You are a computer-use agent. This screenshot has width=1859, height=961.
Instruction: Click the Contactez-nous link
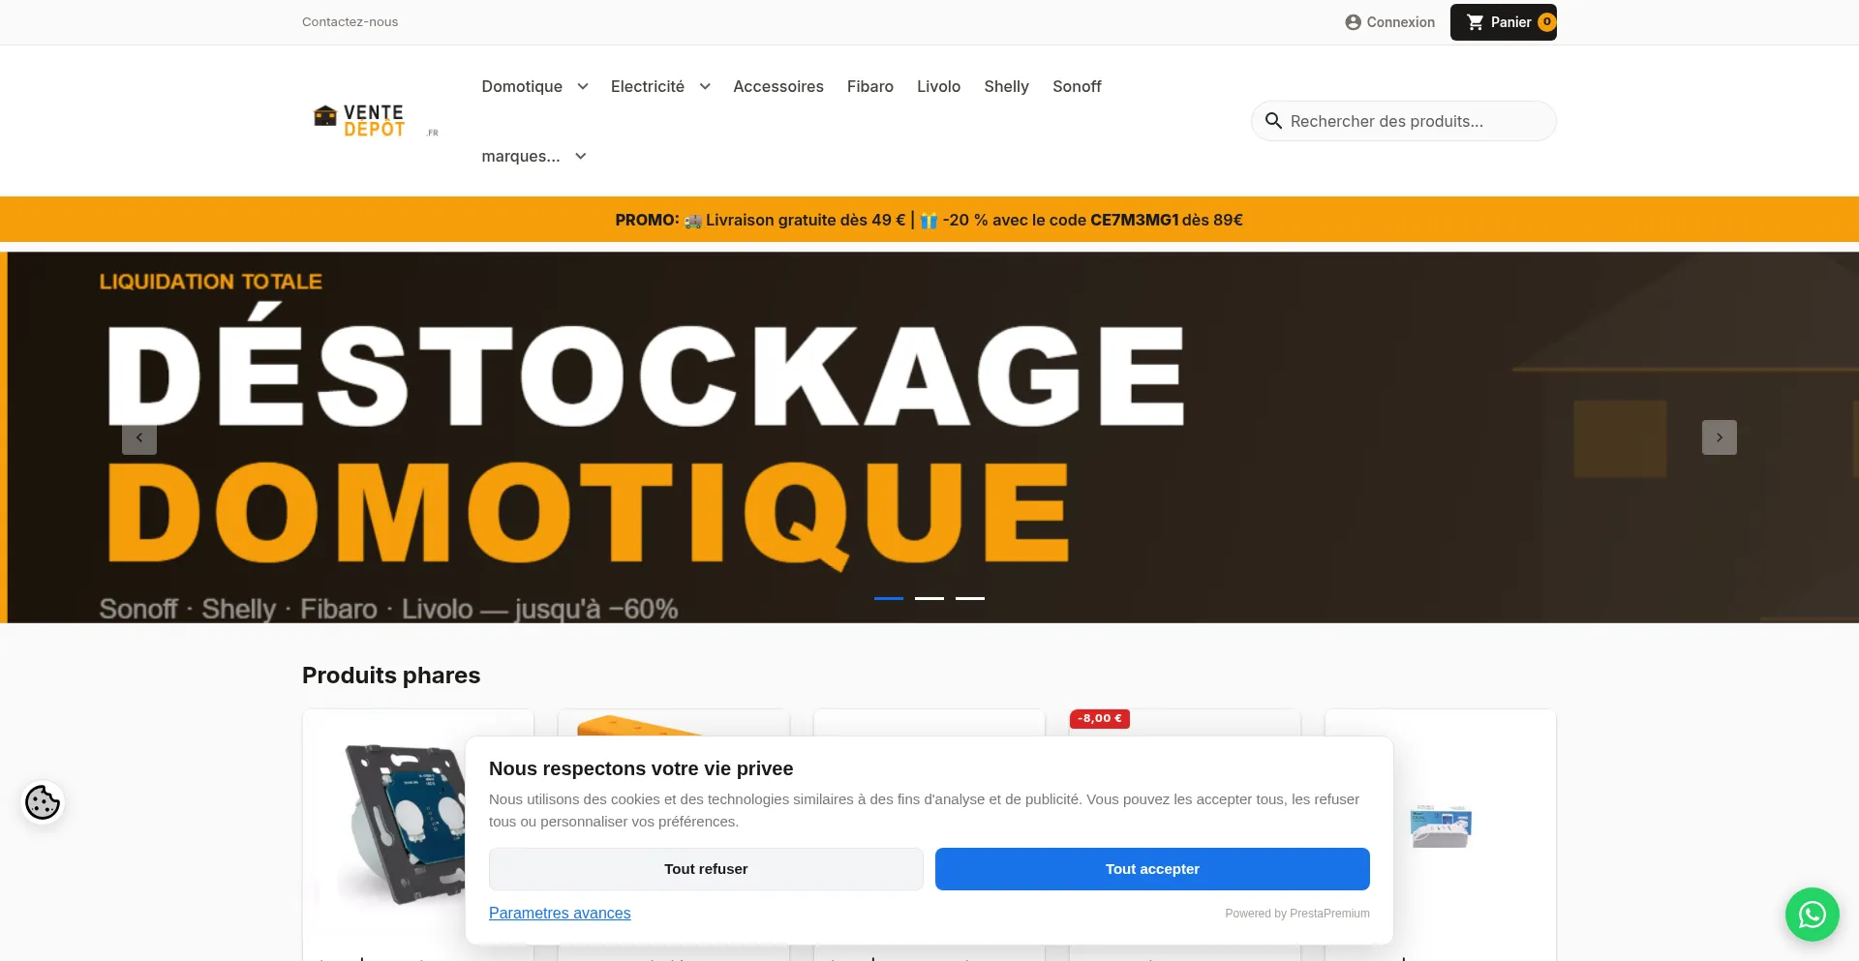click(350, 21)
